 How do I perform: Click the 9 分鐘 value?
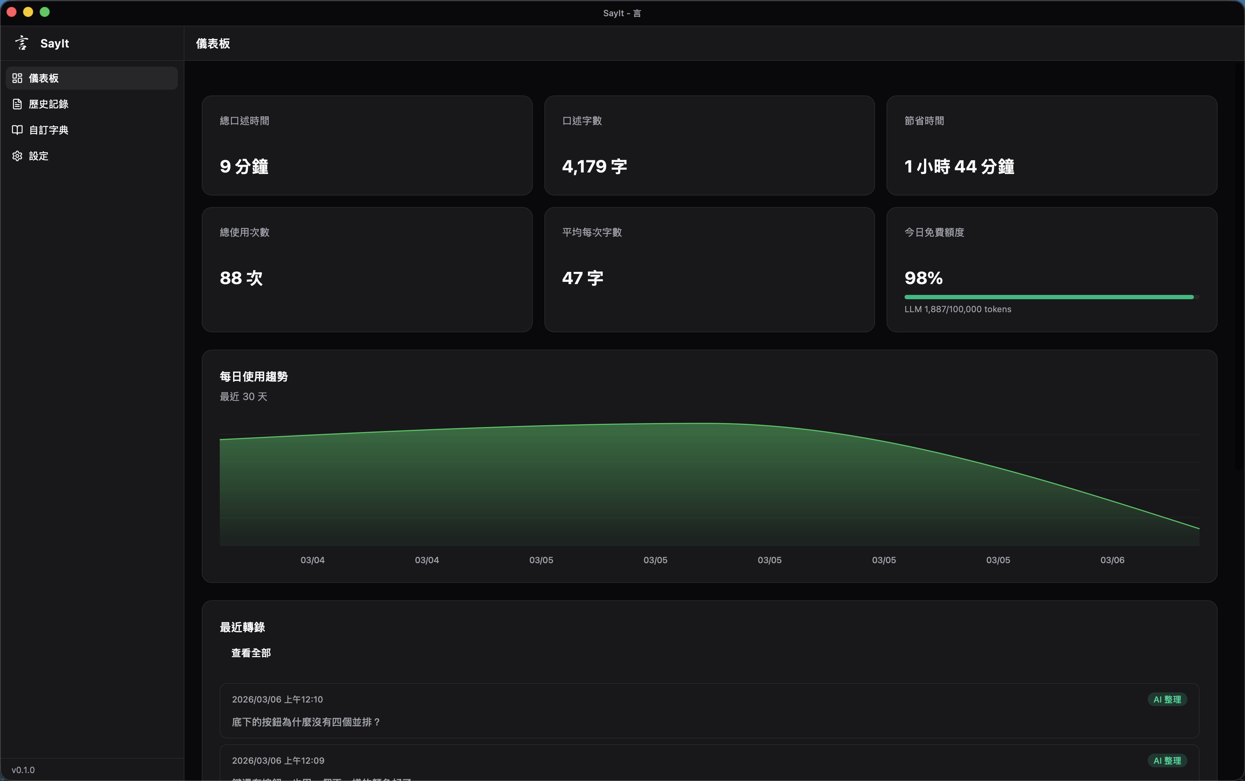pyautogui.click(x=244, y=166)
